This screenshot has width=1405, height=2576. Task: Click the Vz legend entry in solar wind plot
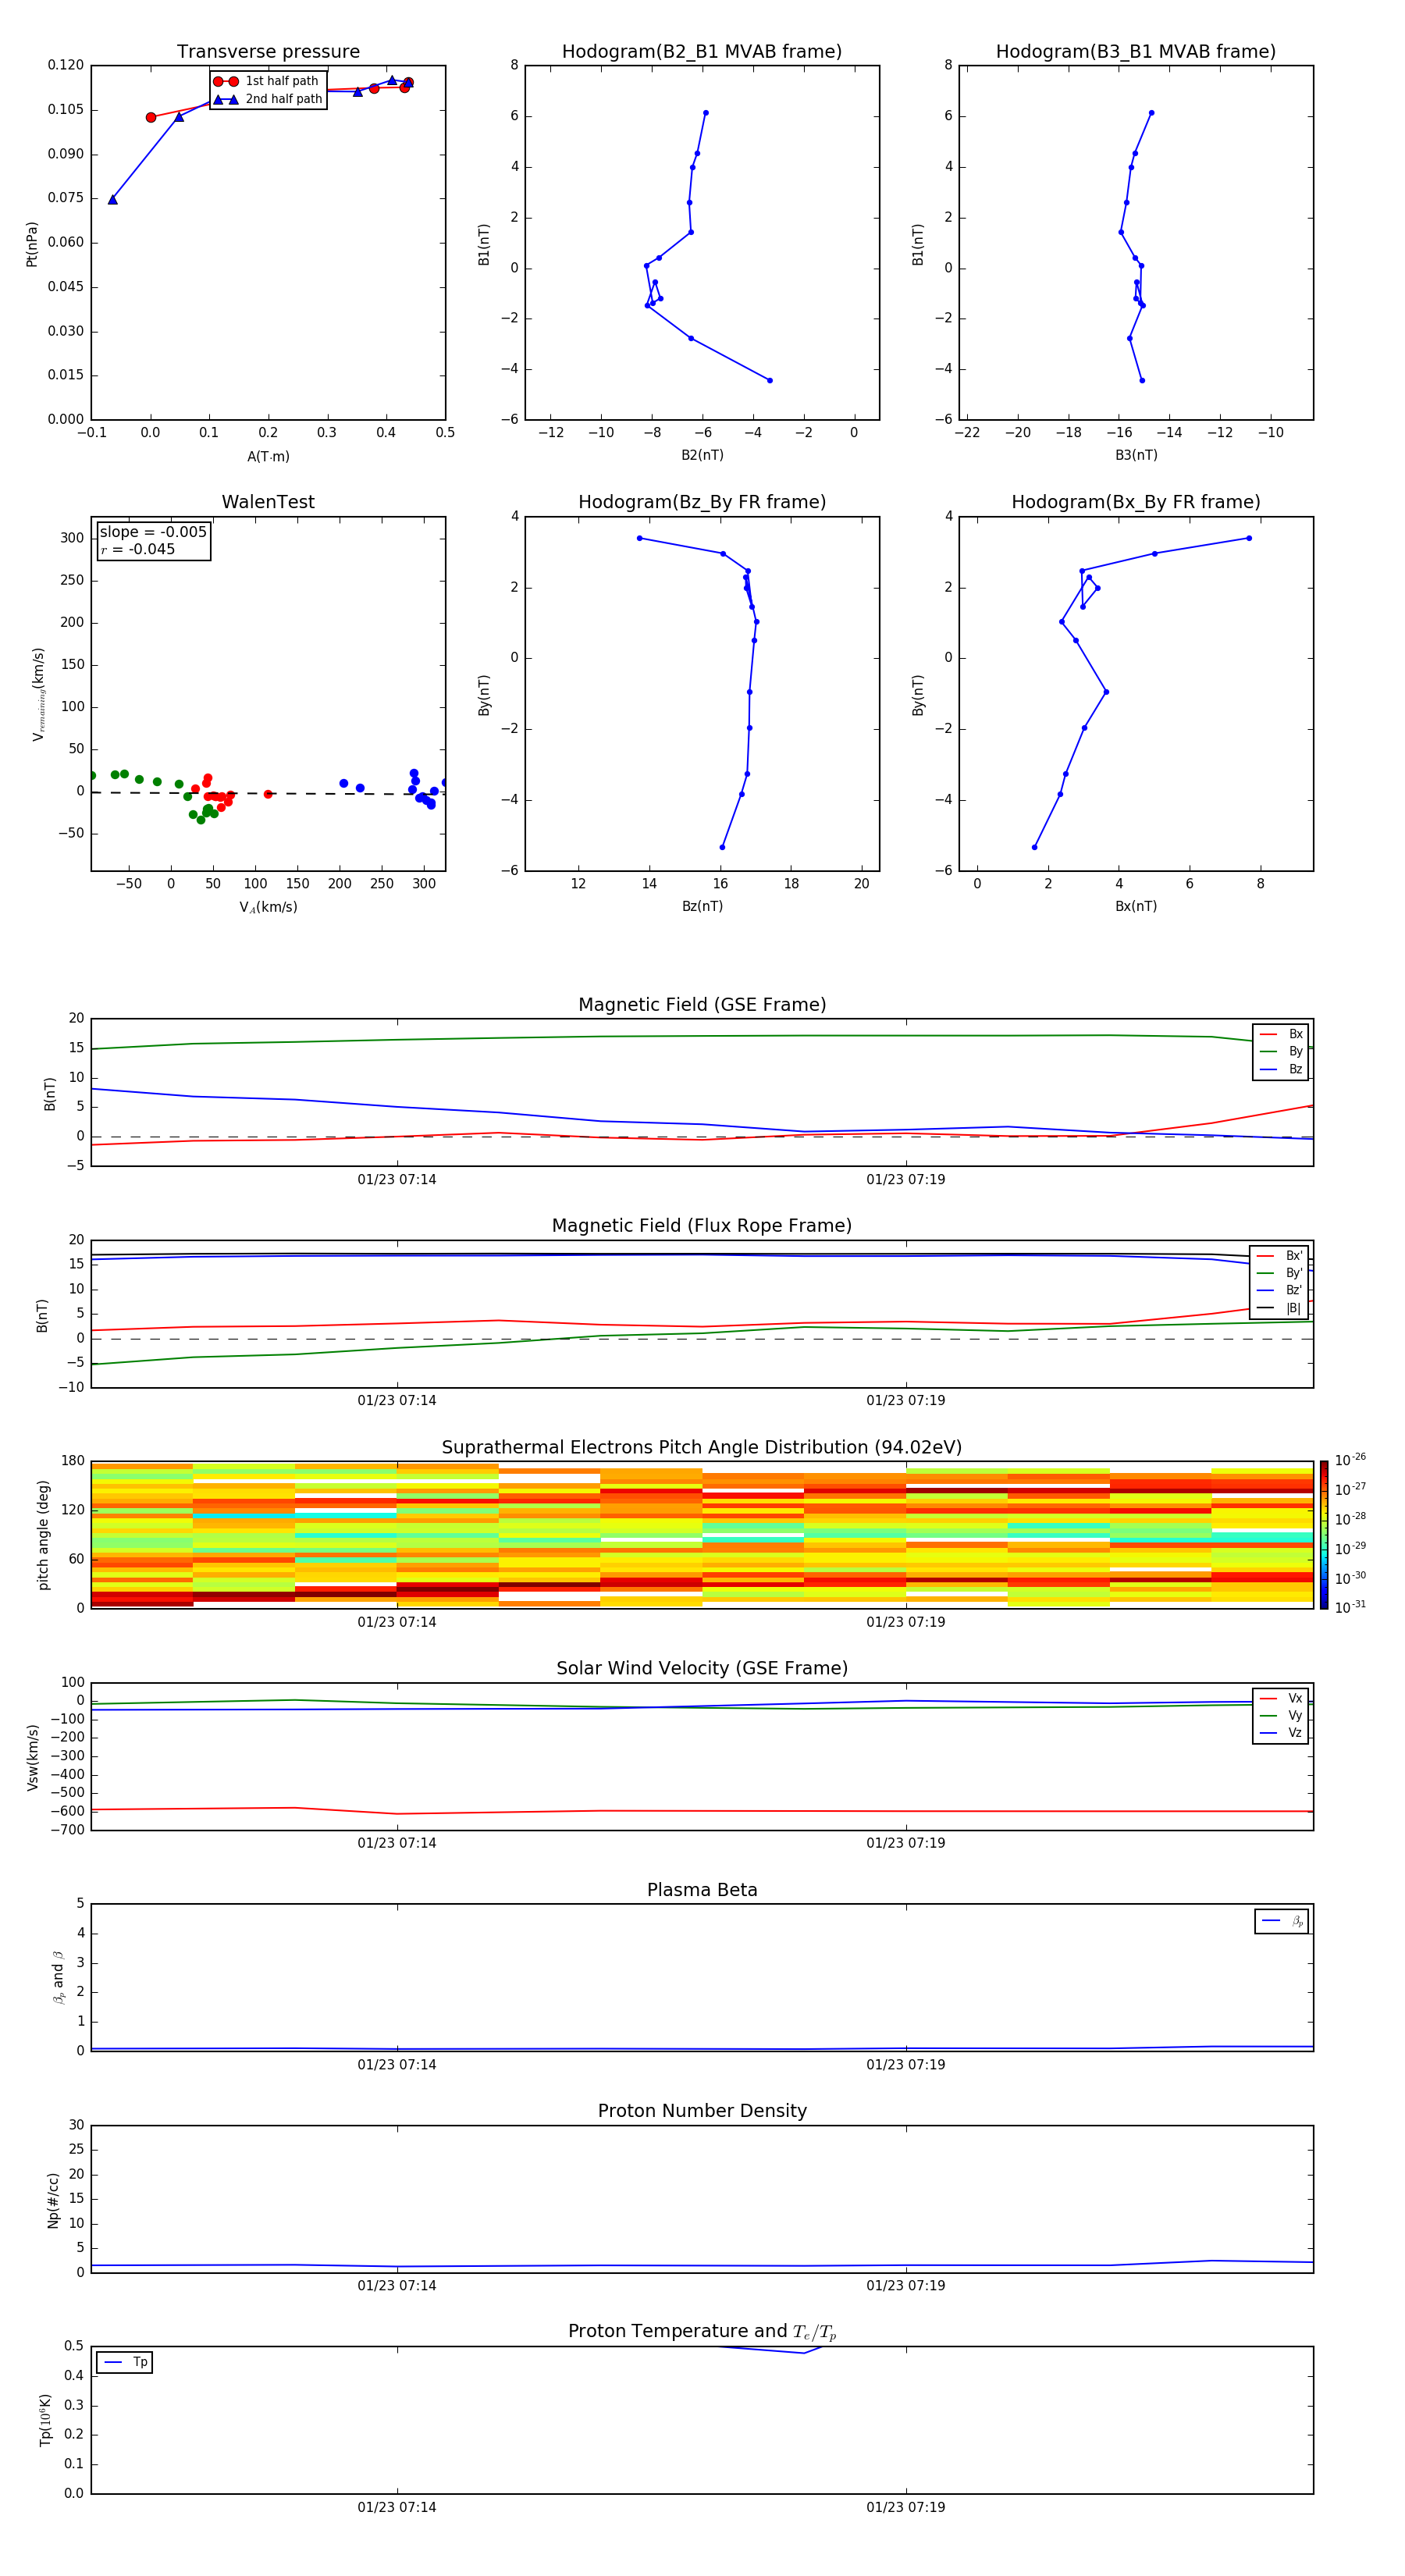pos(1281,1733)
